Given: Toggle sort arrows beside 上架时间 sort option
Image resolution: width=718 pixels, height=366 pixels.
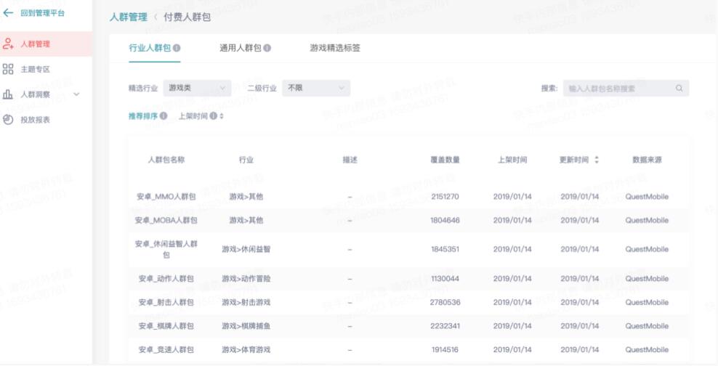Looking at the screenshot, I should point(222,115).
